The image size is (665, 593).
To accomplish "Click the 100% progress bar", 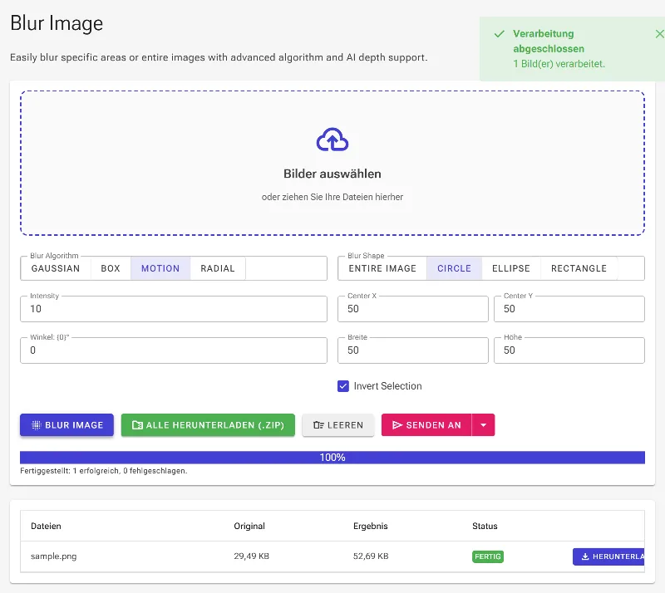I will 332,458.
